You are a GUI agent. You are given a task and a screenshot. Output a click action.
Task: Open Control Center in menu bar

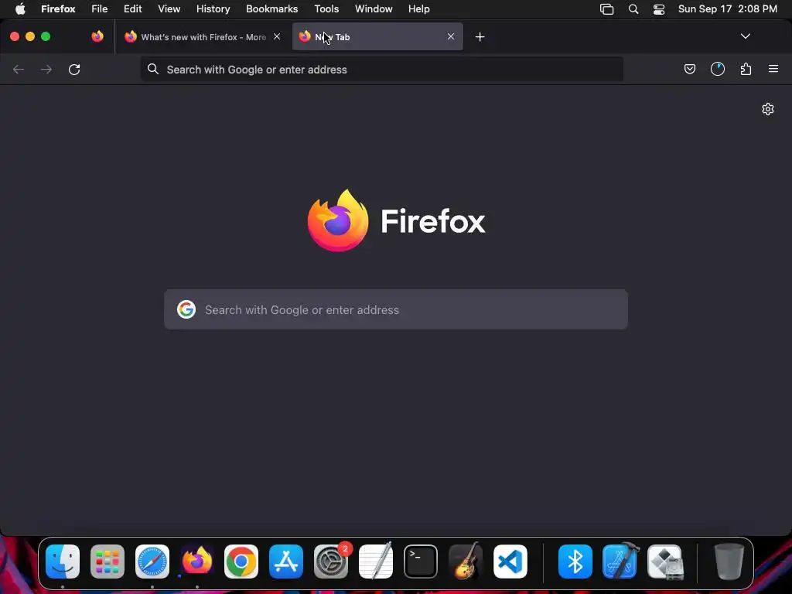coord(659,9)
